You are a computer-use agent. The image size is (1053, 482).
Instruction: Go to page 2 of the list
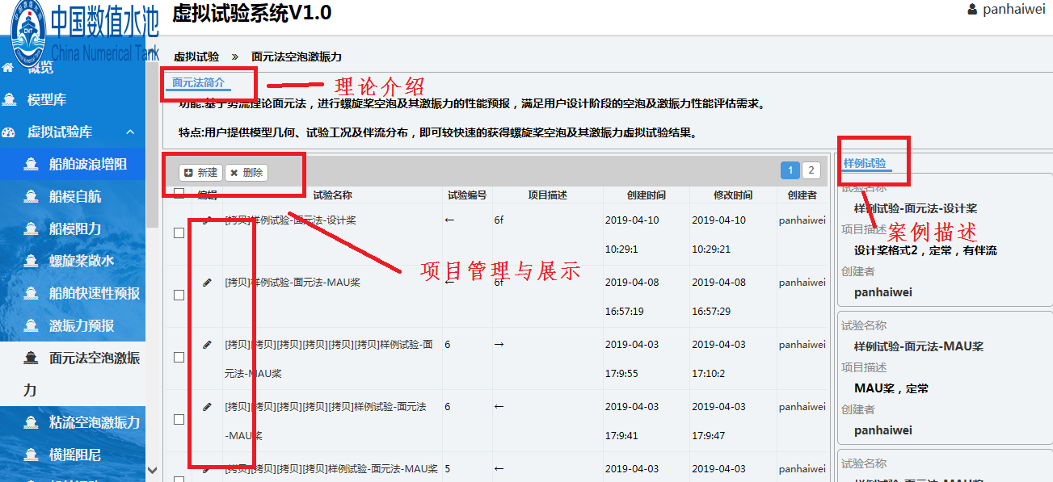pos(810,170)
